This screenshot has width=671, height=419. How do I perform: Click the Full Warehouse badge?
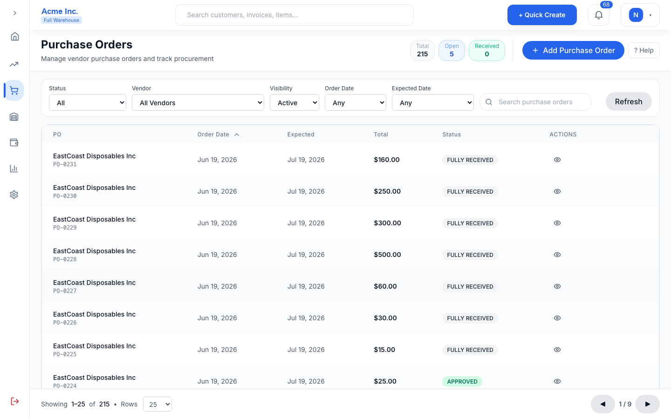click(62, 20)
